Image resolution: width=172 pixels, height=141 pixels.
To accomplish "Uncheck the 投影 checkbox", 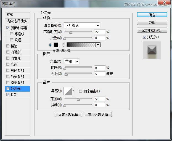I will (x=8, y=94).
